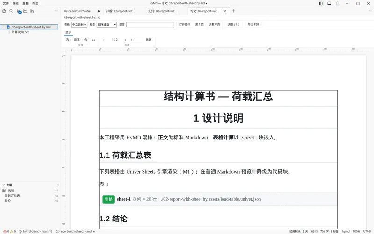374x234 pixels.
Task: Open the library books icon in the sidebar
Action: 32,11
